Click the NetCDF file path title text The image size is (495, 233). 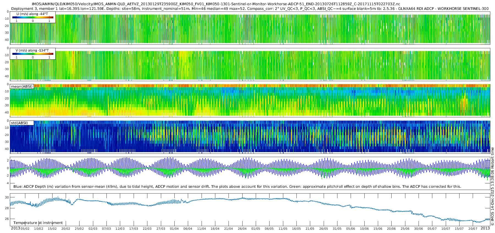coord(216,4)
